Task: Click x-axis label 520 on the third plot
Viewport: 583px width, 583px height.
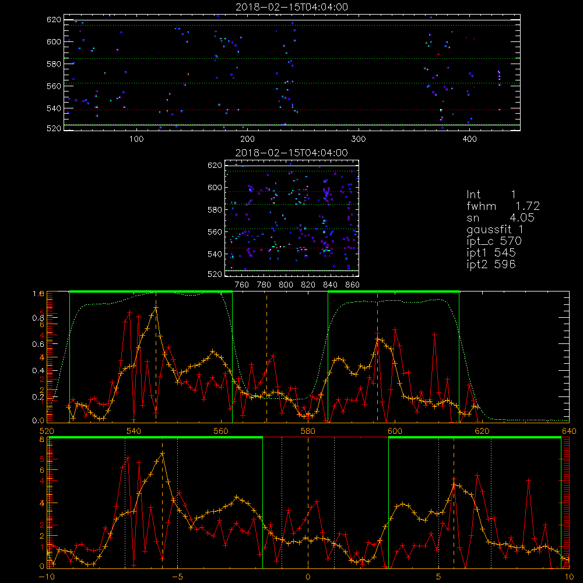Action: (47, 431)
